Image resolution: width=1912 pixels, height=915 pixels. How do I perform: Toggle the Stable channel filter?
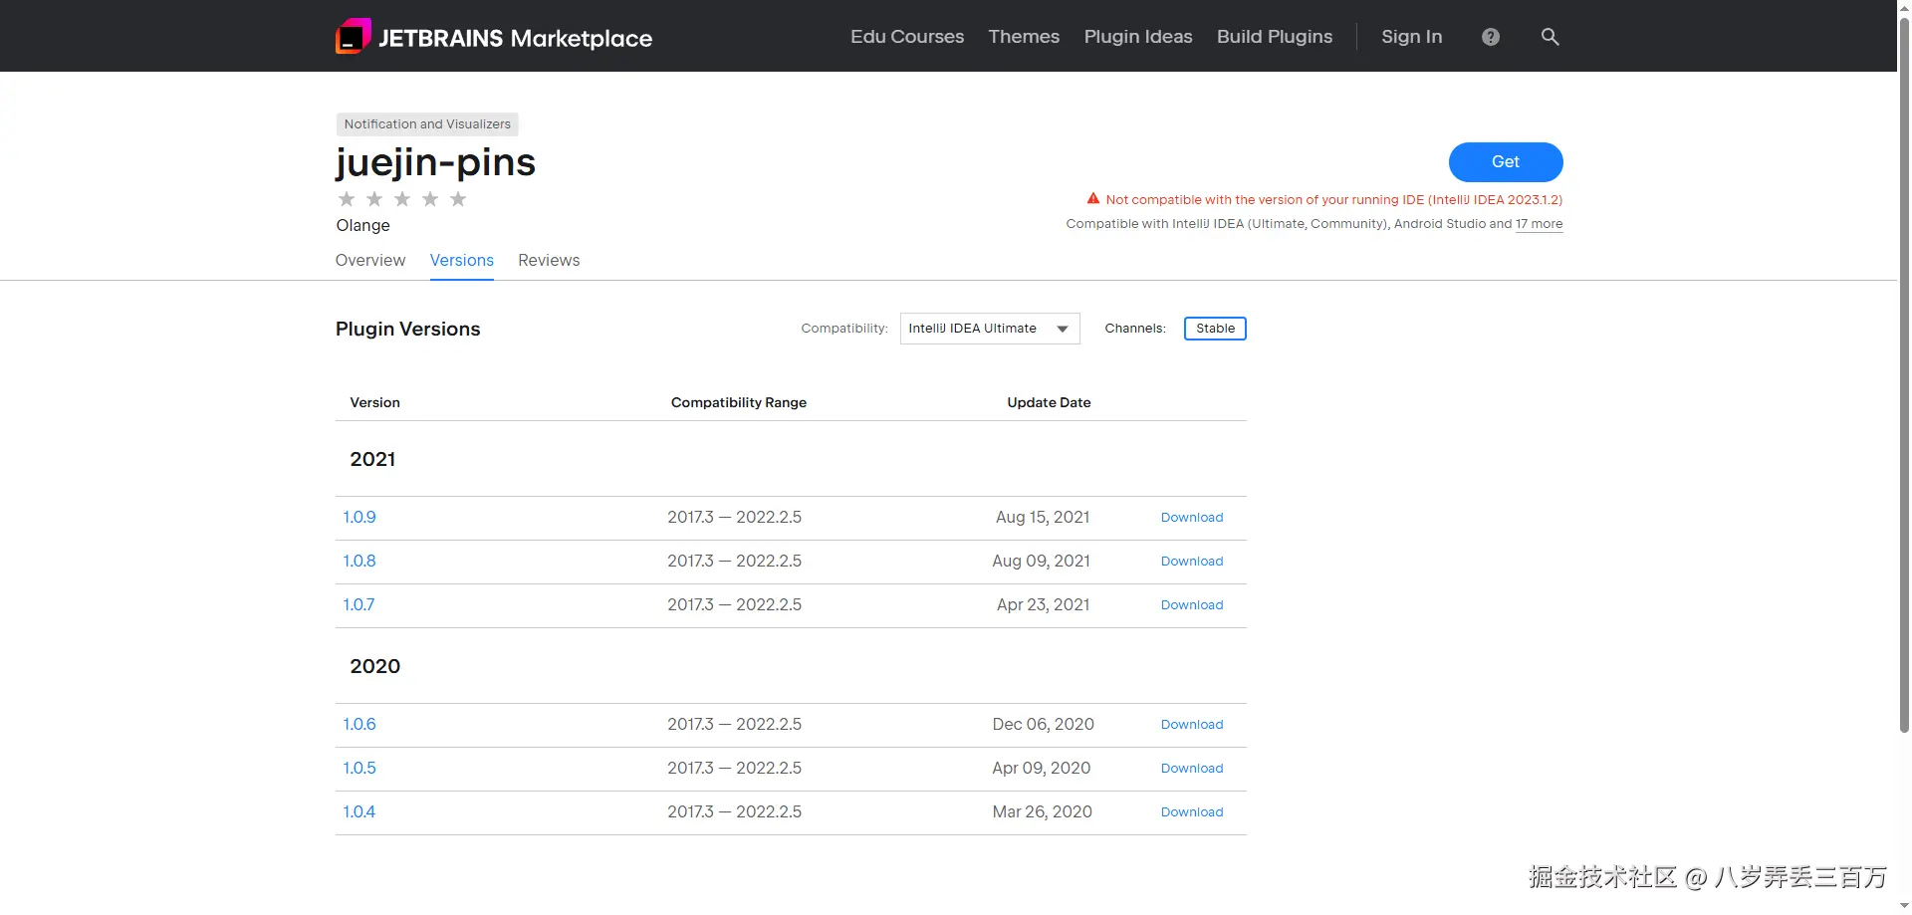pos(1214,329)
